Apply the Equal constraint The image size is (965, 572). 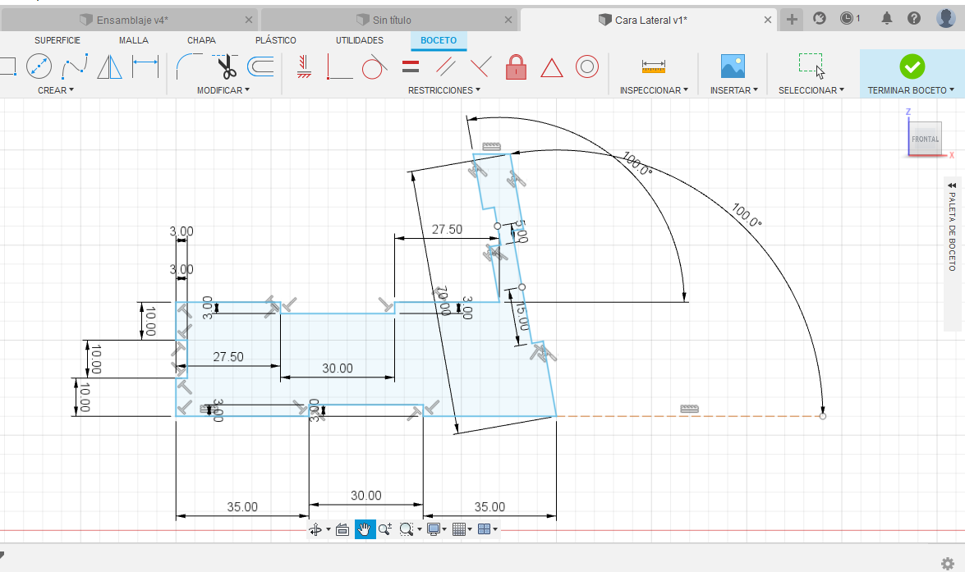coord(411,66)
